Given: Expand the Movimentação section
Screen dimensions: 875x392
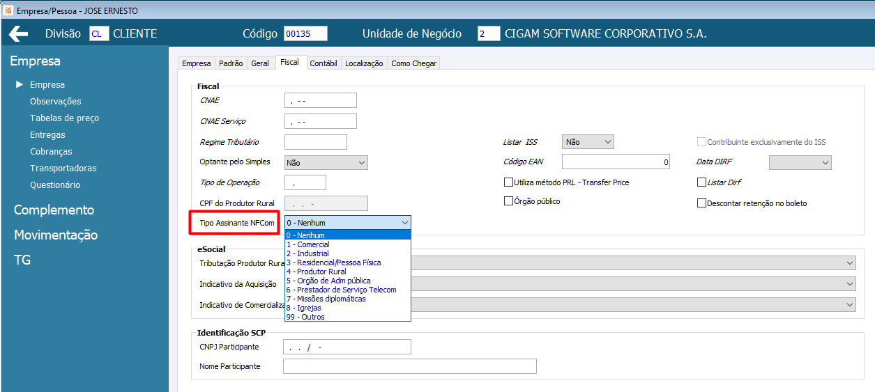Looking at the screenshot, I should (x=56, y=235).
